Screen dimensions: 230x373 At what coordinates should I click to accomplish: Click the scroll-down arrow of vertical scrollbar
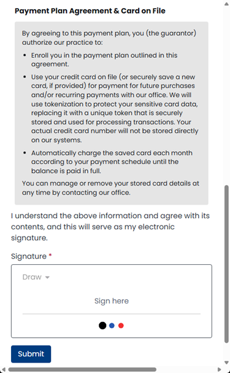coord(226,363)
